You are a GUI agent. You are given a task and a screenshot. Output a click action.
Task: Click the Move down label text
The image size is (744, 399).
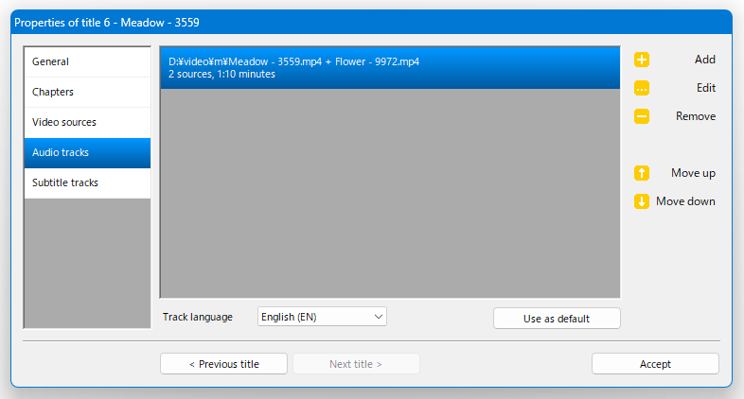685,201
